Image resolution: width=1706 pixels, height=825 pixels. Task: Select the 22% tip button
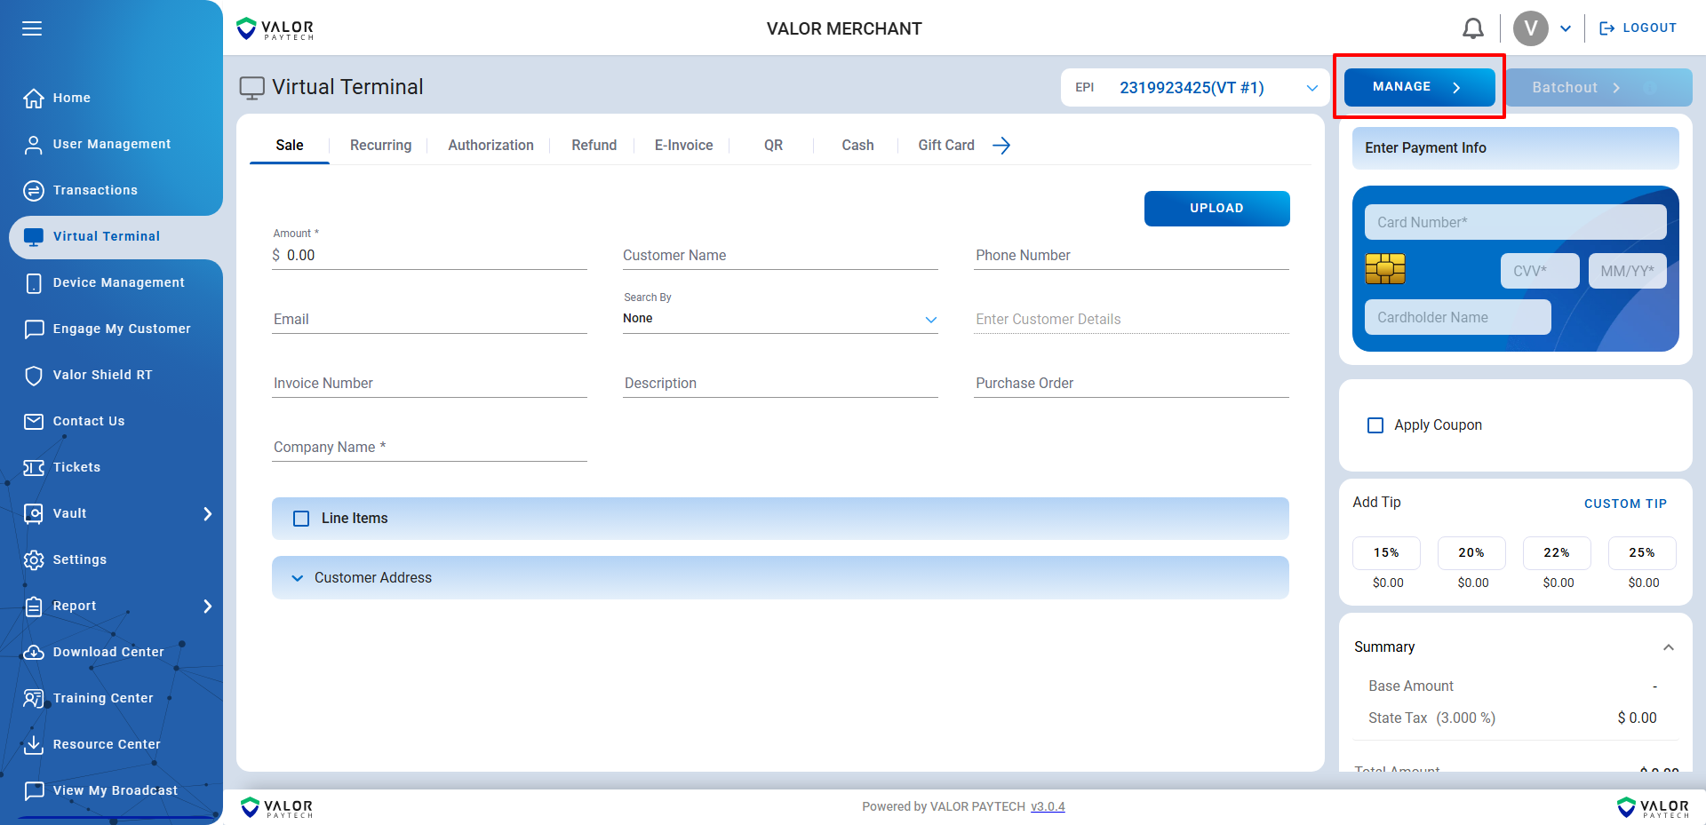pyautogui.click(x=1557, y=553)
